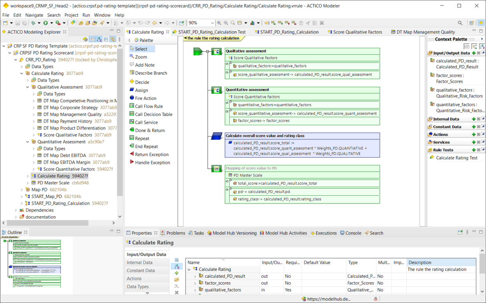The width and height of the screenshot is (486, 303).
Task: Open the Console view tab
Action: pos(353,233)
